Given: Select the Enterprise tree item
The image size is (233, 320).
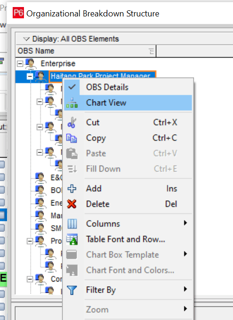Looking at the screenshot, I should point(58,63).
